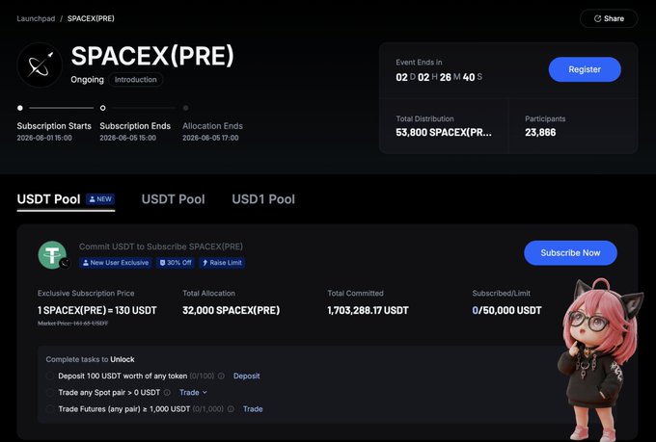Select the Commit USDT to Subscribe SPACEX(PRE) text
The image size is (656, 442).
coord(161,247)
